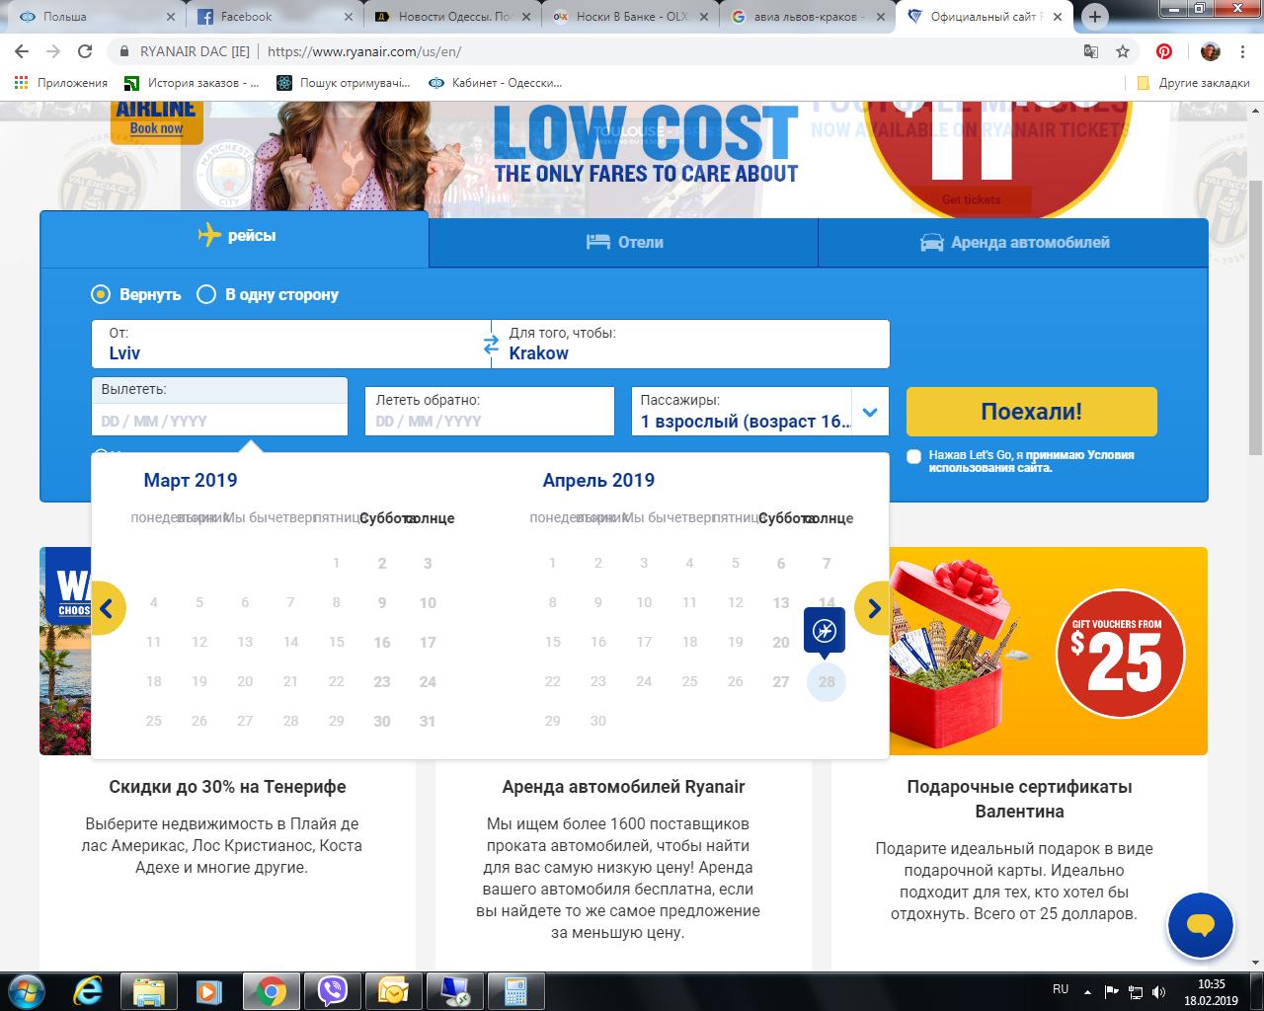Click the Pinterest extension icon
Screen dimensions: 1264x1011
pyautogui.click(x=1164, y=51)
